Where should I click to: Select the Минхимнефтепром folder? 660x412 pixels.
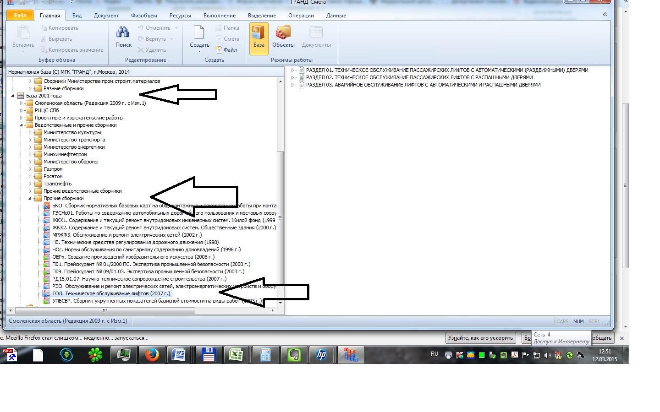tap(65, 154)
